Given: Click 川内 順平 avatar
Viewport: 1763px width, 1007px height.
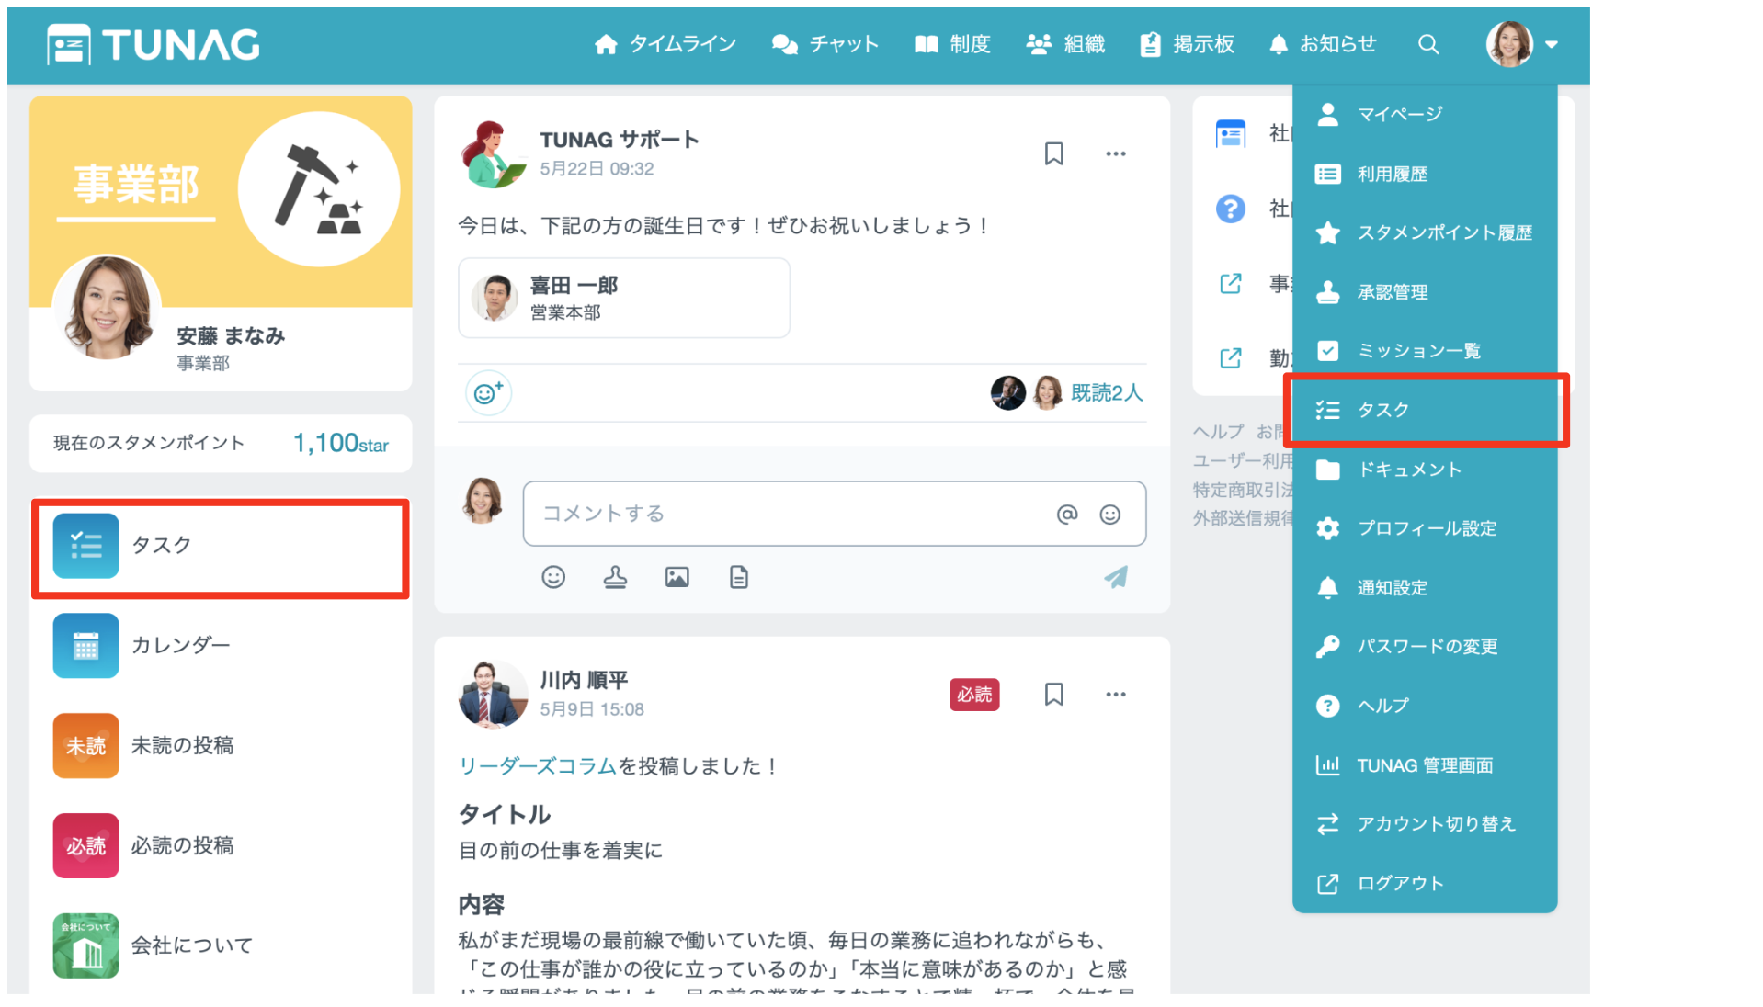Looking at the screenshot, I should click(493, 694).
